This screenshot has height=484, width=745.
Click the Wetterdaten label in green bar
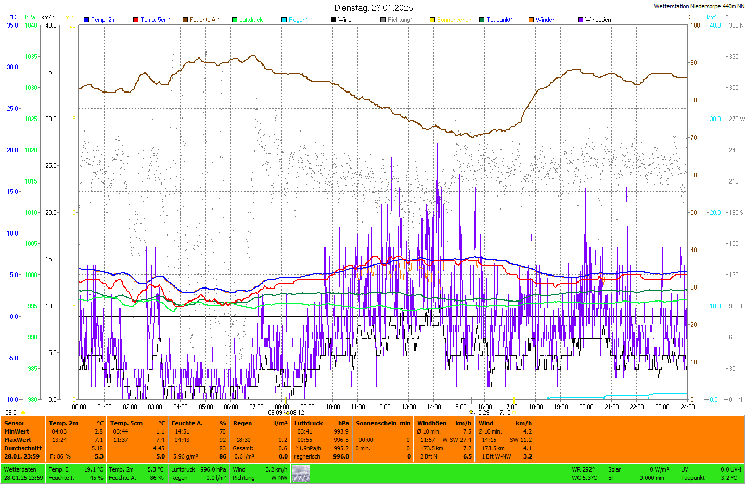pos(20,469)
